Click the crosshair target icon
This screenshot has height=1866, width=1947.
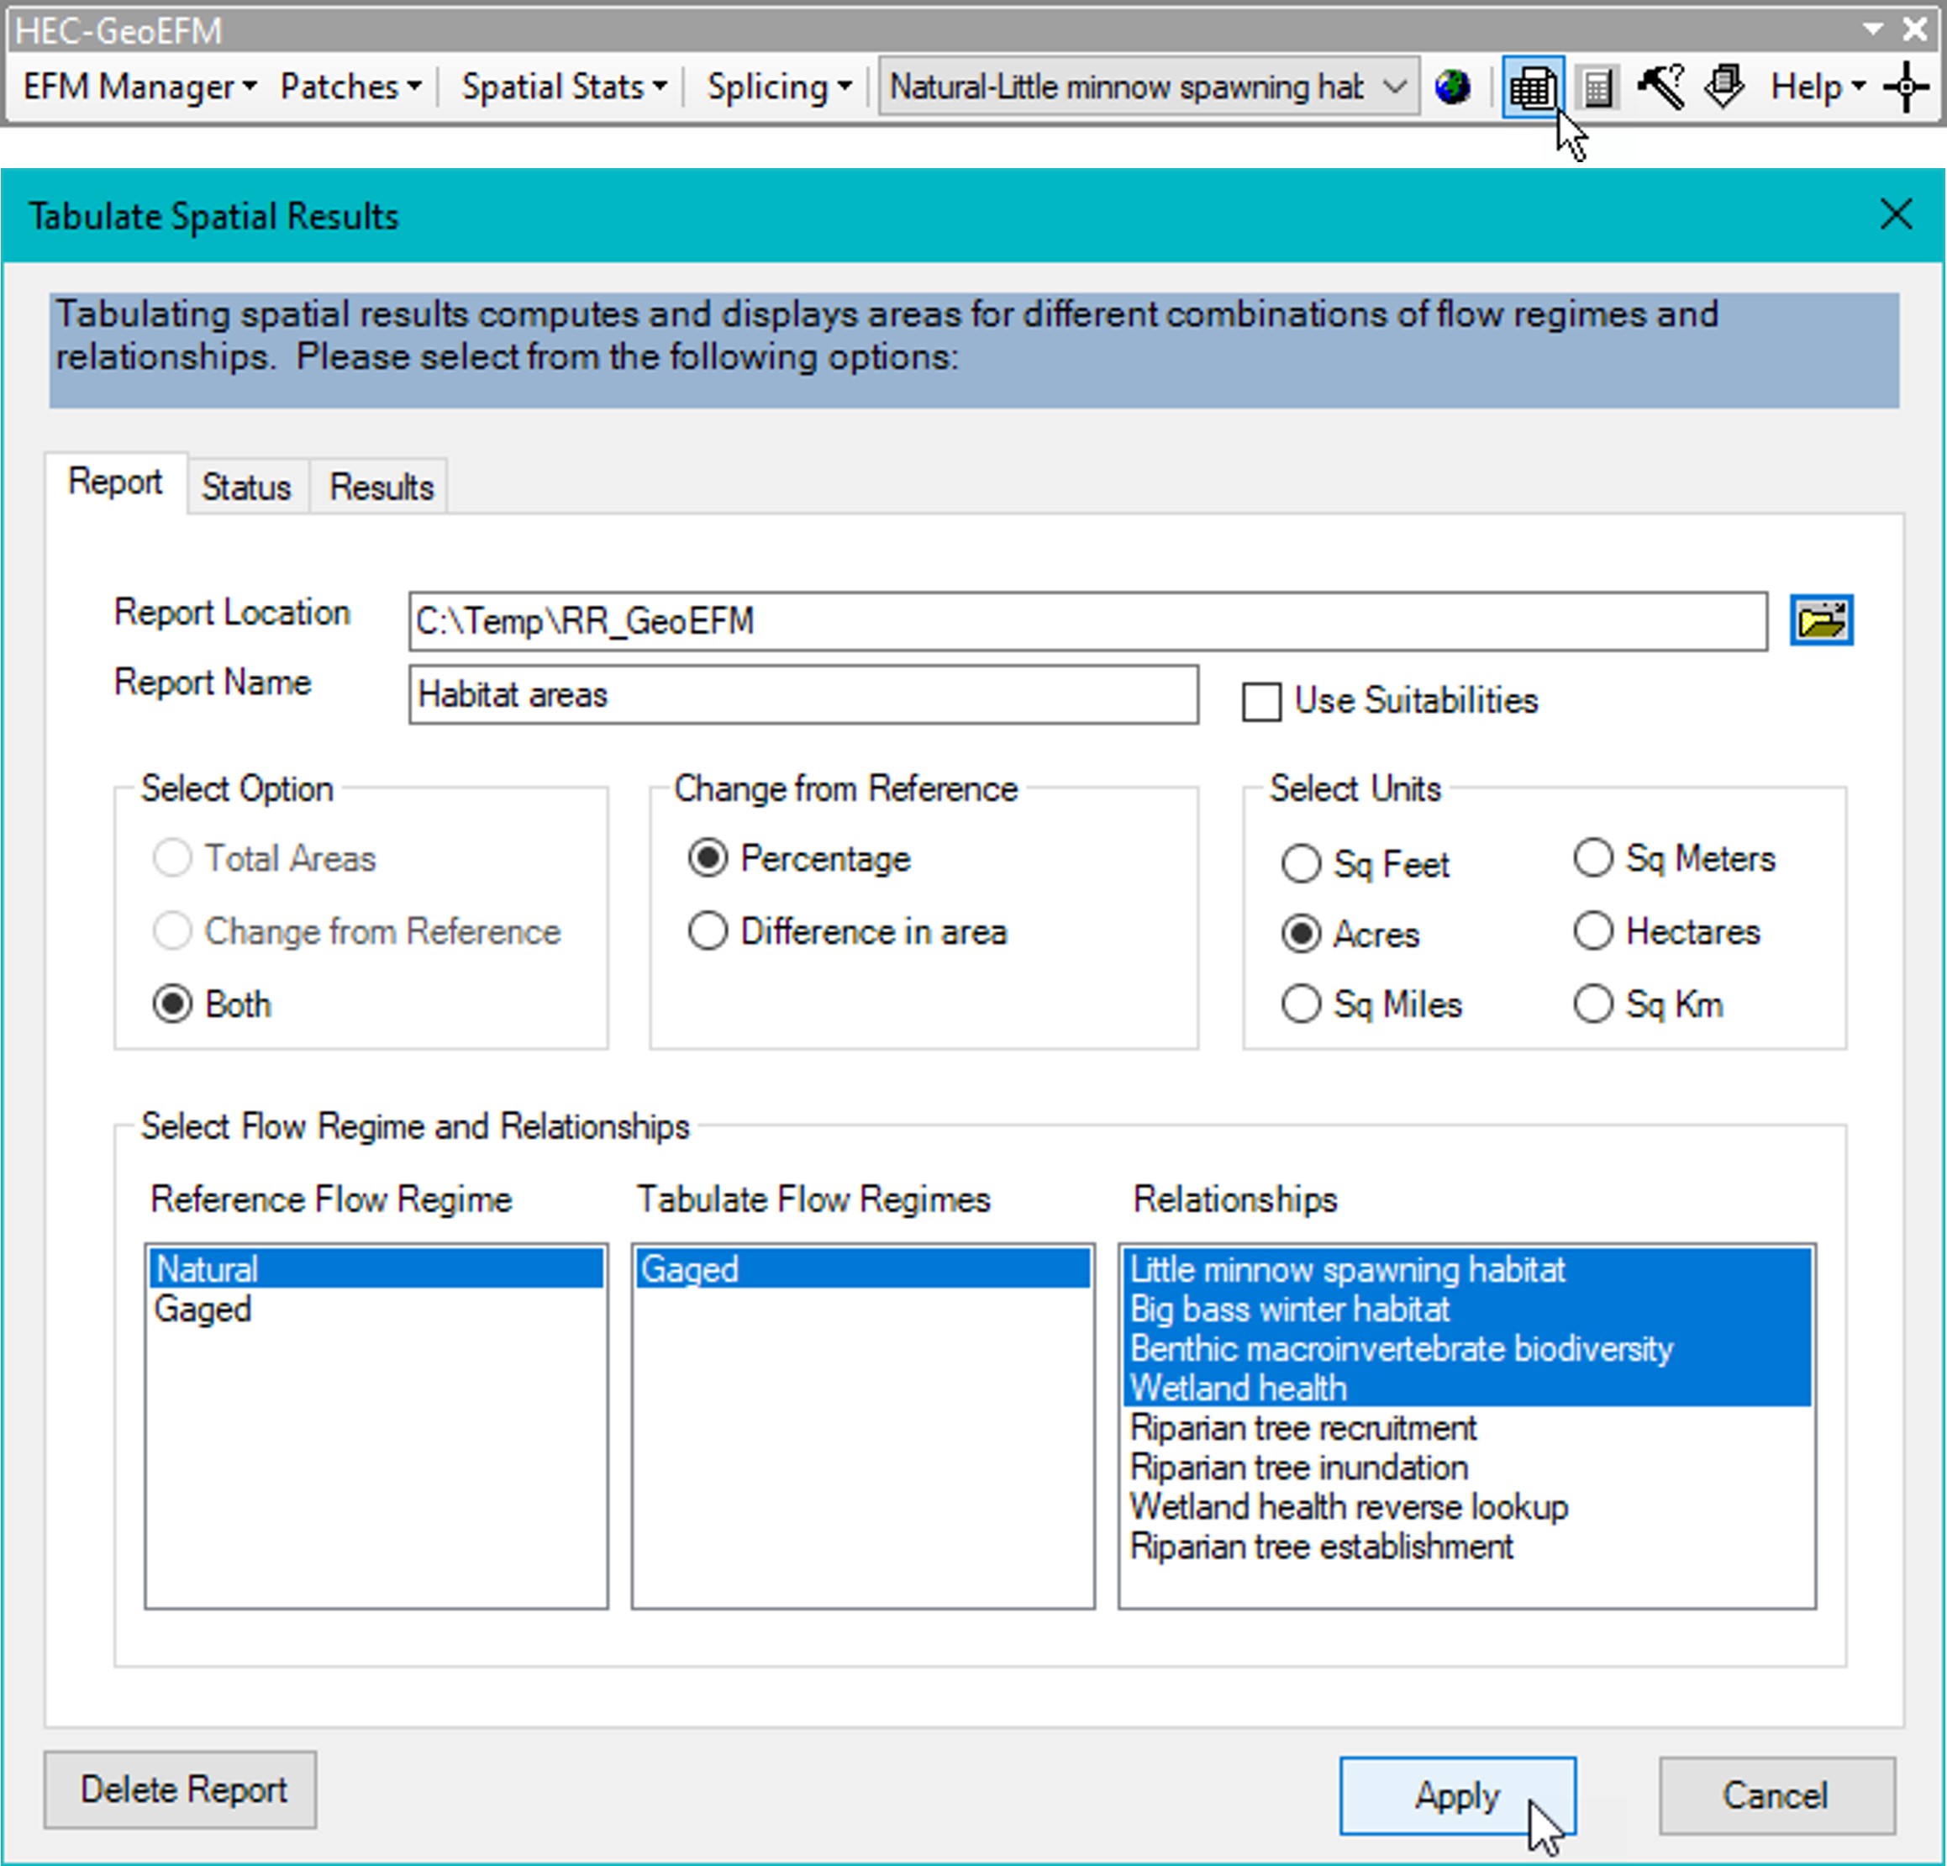tap(1907, 87)
